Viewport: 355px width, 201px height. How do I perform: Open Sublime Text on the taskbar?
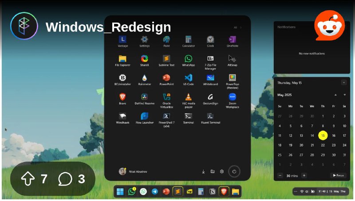coord(178,192)
